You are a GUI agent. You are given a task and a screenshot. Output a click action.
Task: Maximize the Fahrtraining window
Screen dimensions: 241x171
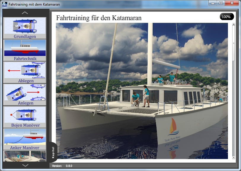click(221, 3)
